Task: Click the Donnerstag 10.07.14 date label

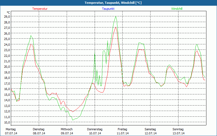Action: pos(95,131)
